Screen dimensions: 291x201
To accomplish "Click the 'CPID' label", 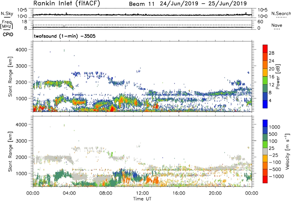I will [x=8, y=34].
